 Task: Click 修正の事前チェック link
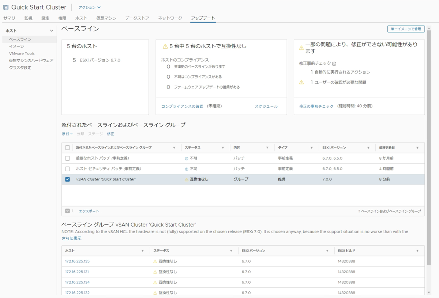(316, 106)
